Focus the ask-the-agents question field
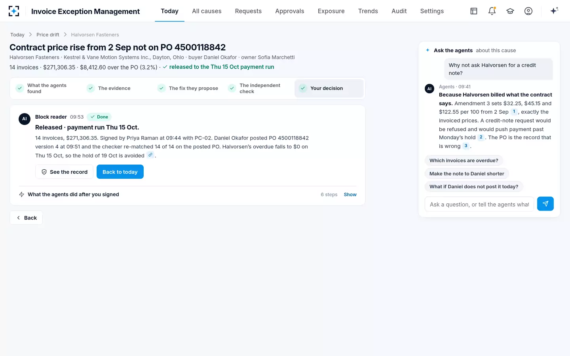The height and width of the screenshot is (356, 570). pyautogui.click(x=479, y=204)
